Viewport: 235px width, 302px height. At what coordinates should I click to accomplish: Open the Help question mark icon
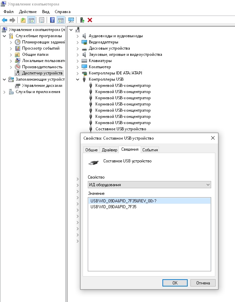pos(52,20)
